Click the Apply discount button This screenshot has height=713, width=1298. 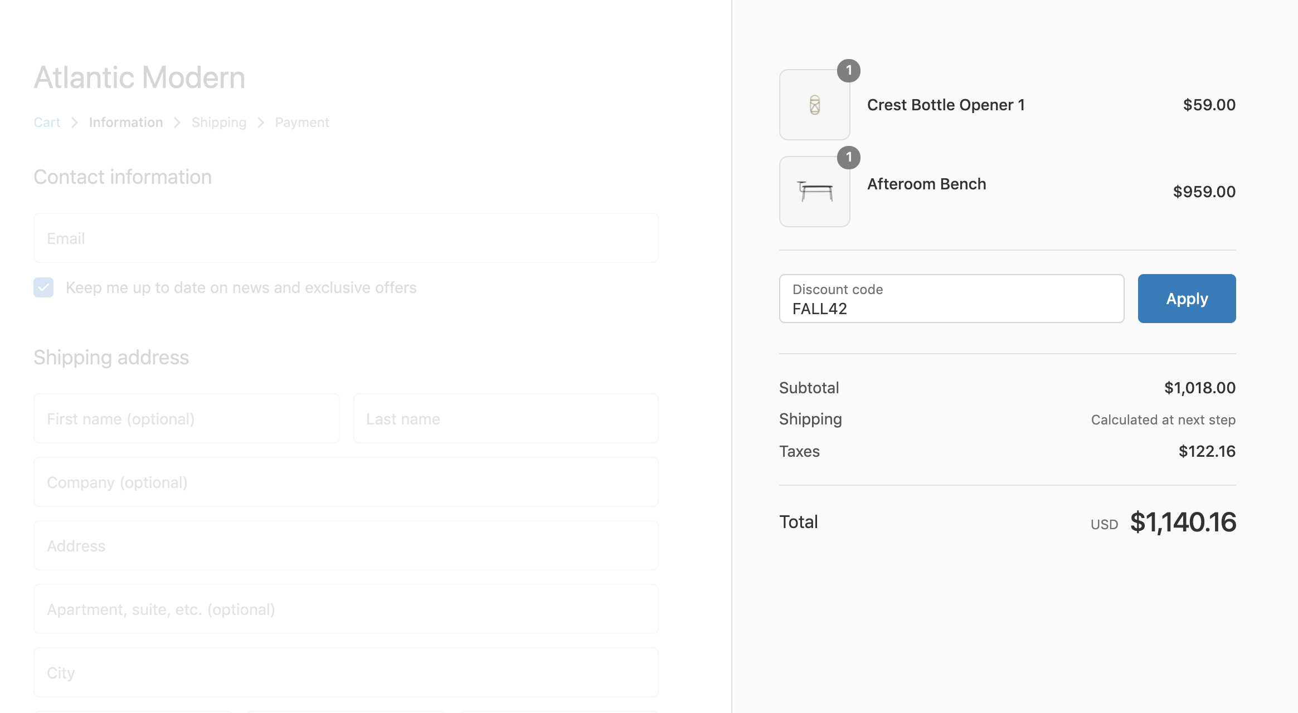tap(1187, 299)
